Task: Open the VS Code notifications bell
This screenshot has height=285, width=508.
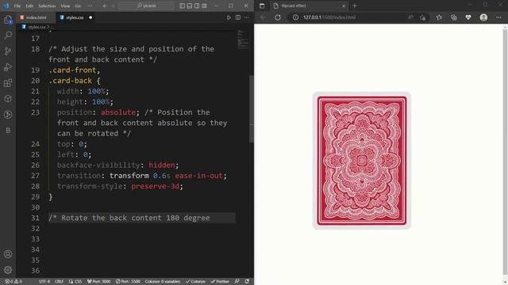Action: (x=247, y=282)
